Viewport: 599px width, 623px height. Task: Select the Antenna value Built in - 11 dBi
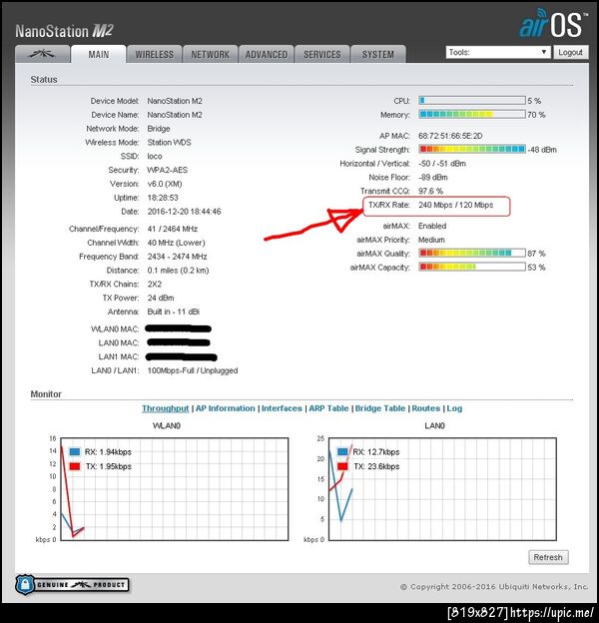point(173,311)
